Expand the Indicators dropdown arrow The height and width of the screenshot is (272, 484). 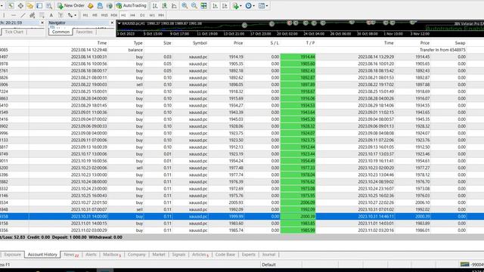tap(240, 6)
